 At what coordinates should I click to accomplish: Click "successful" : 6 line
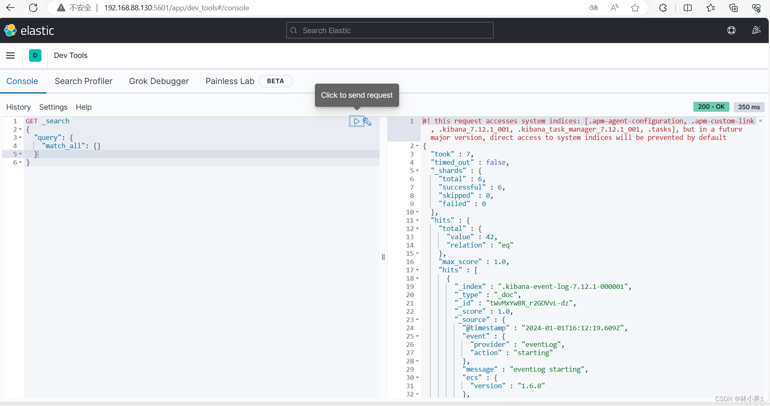[472, 187]
